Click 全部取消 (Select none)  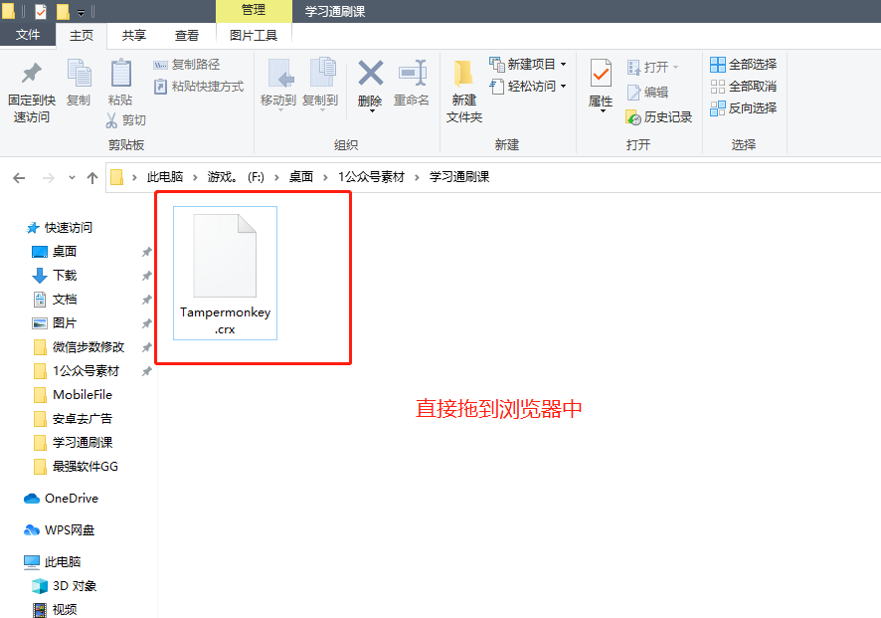coord(744,86)
